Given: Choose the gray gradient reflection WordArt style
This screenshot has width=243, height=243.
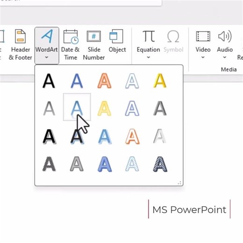Looking at the screenshot, I should pyautogui.click(x=49, y=108).
